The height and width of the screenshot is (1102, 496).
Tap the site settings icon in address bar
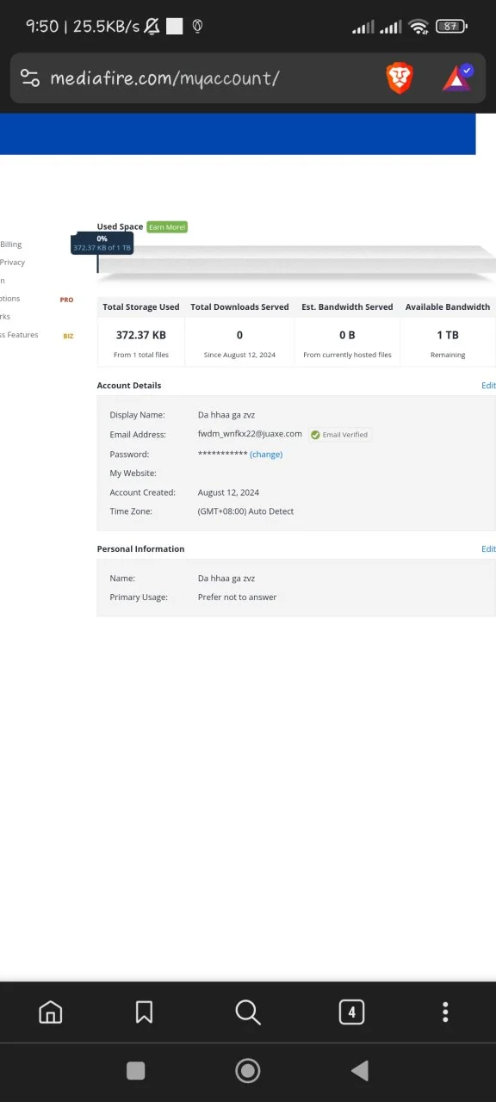[30, 78]
